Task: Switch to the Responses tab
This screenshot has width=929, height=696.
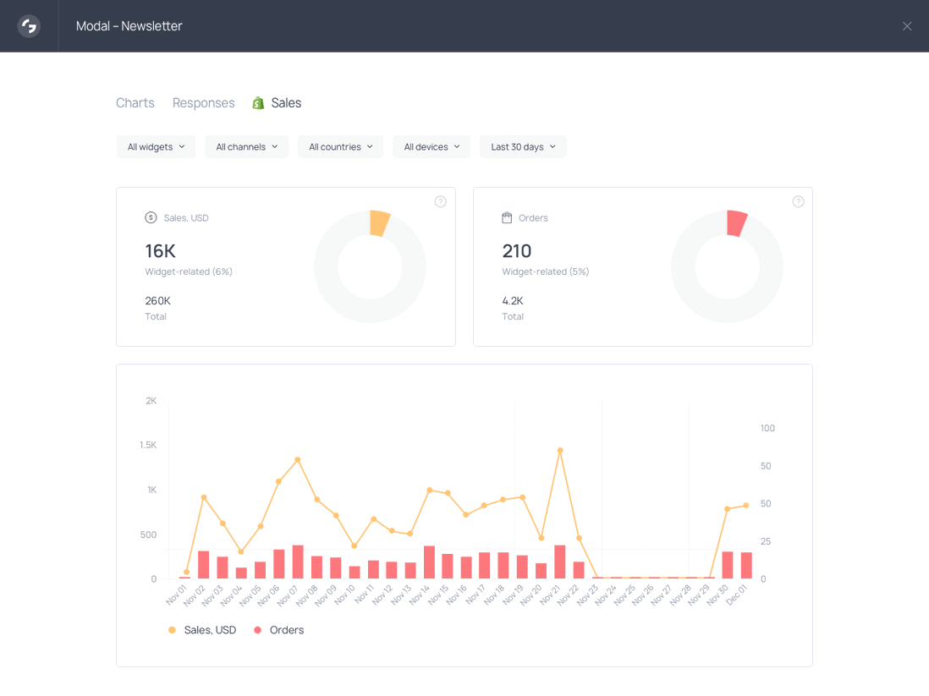Action: (x=203, y=102)
